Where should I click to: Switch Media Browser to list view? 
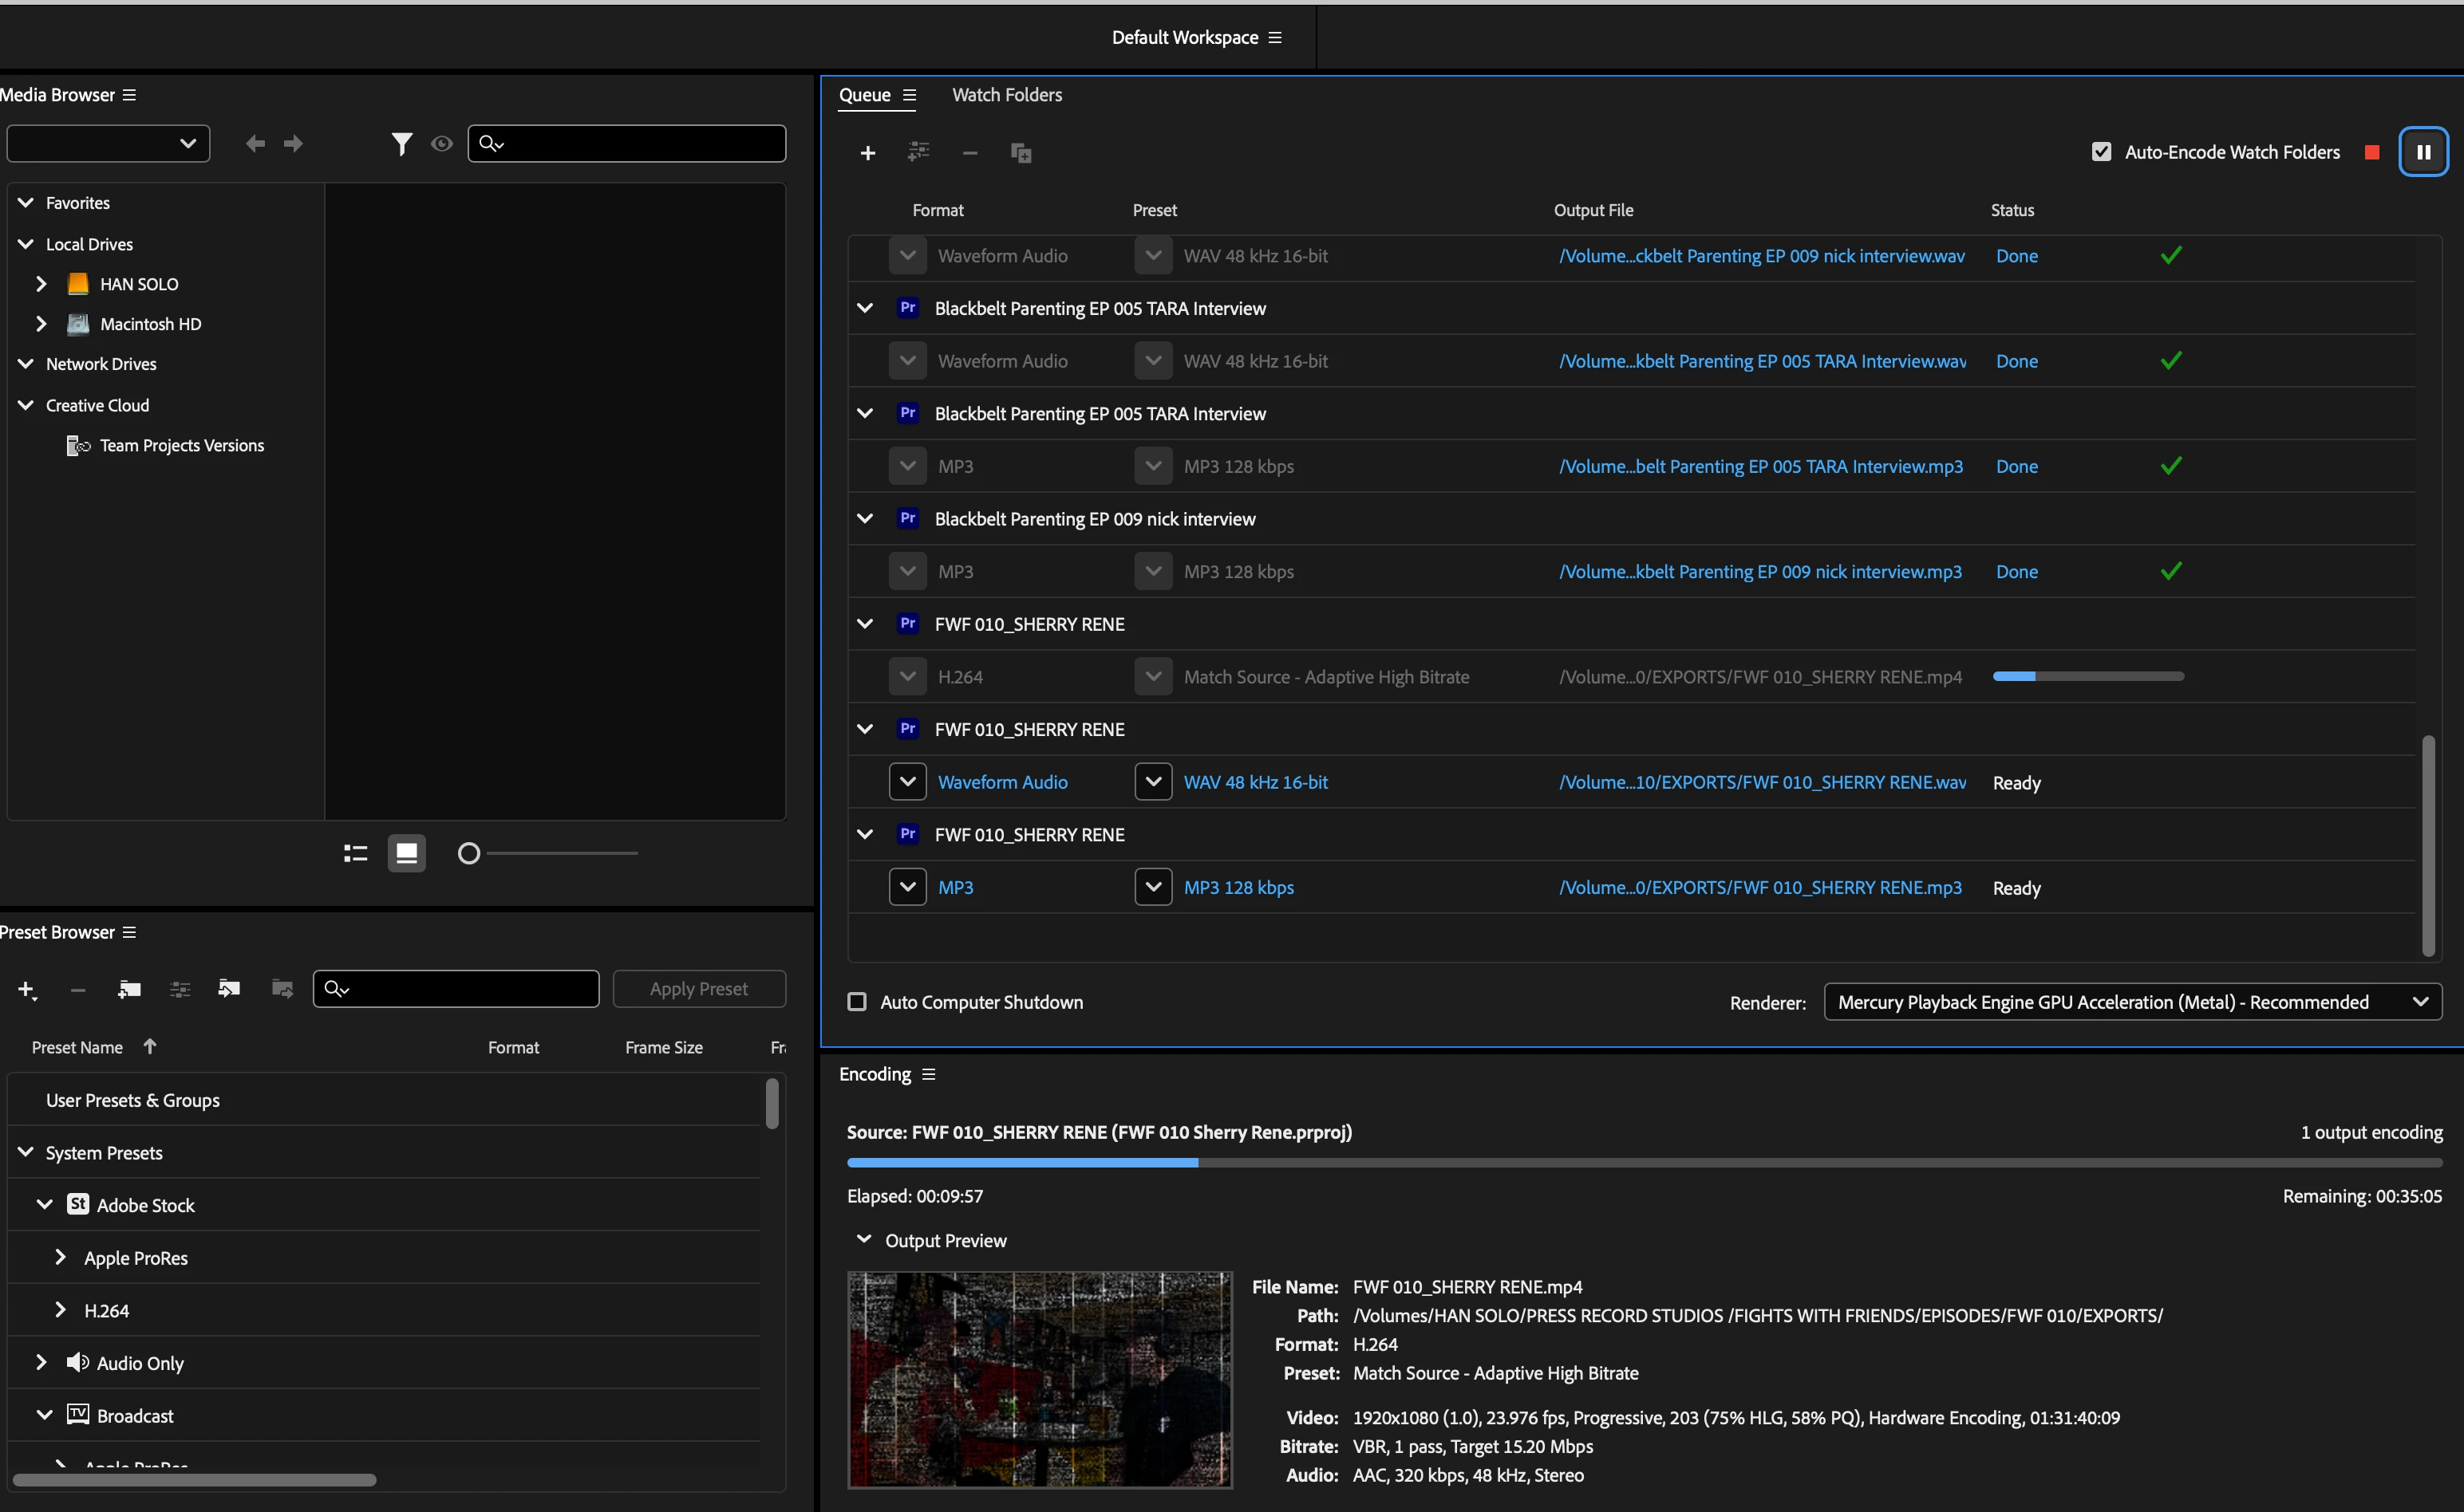coord(355,853)
